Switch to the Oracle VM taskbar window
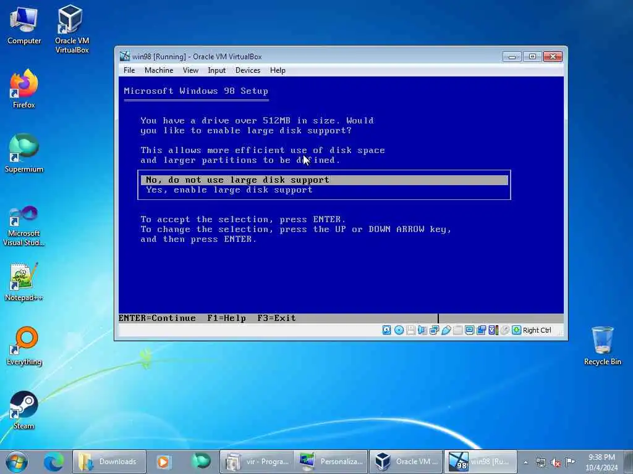The height and width of the screenshot is (474, 633). pyautogui.click(x=406, y=462)
